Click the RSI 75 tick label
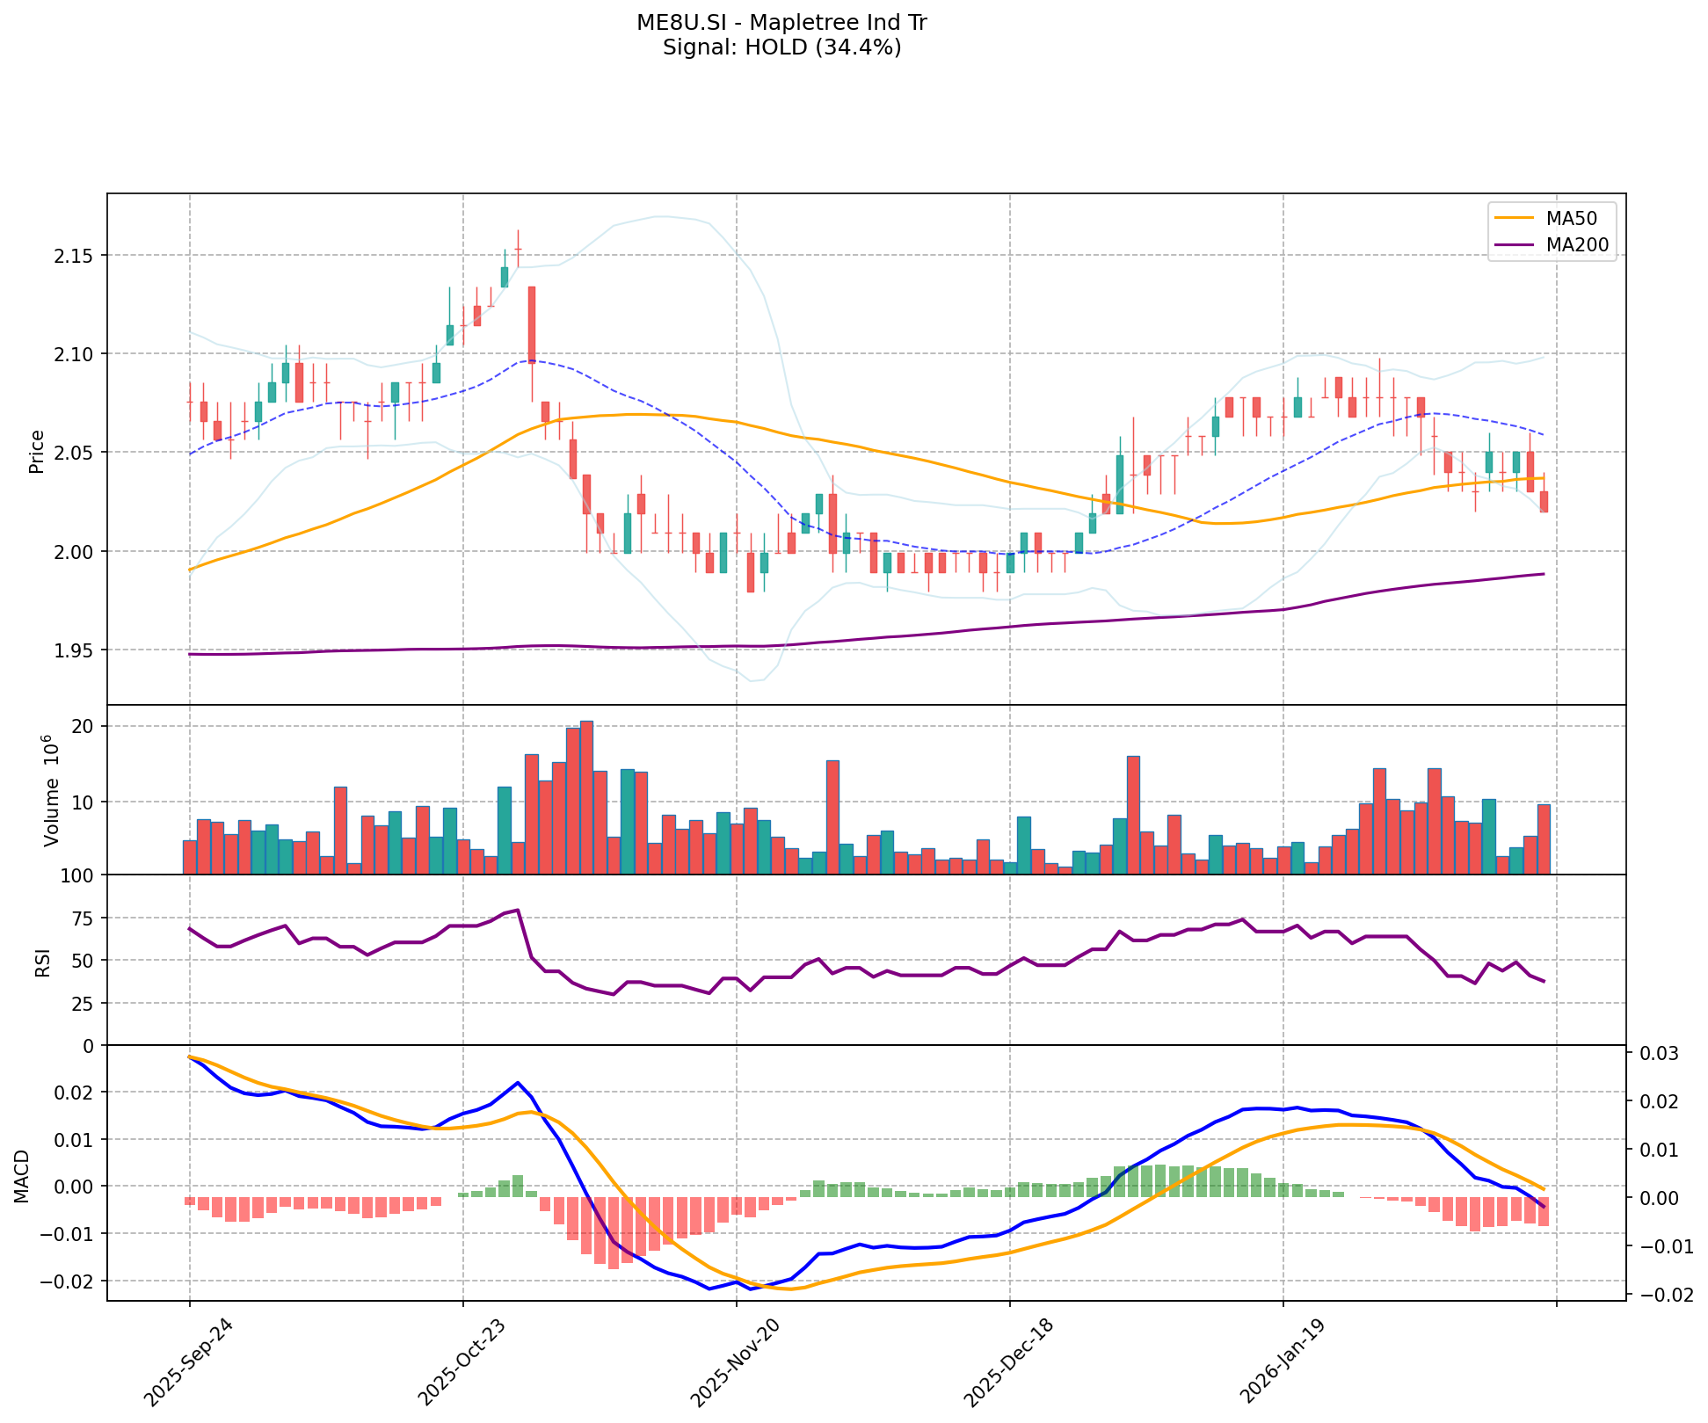This screenshot has height=1423, width=1708. (84, 918)
